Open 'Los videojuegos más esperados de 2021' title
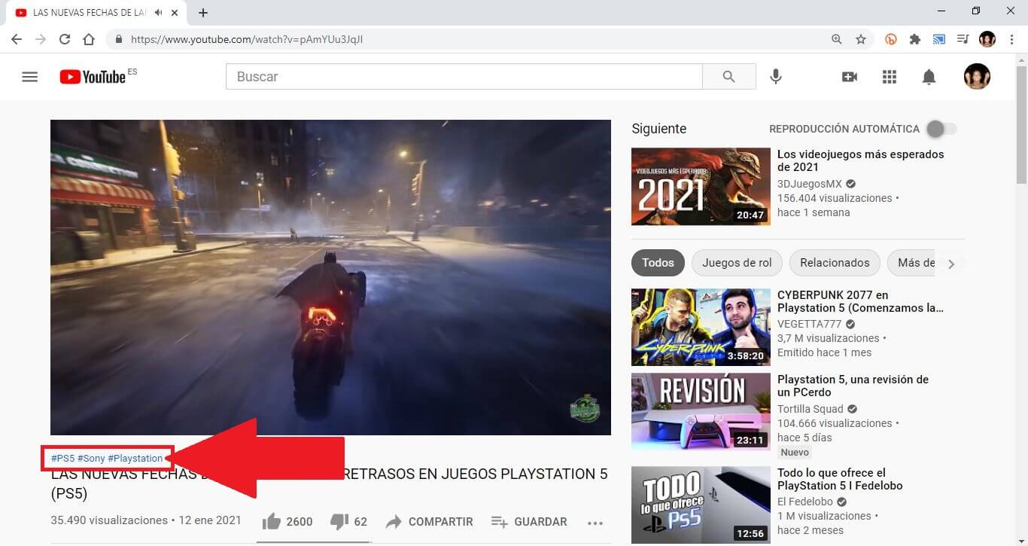Image resolution: width=1028 pixels, height=546 pixels. 860,160
